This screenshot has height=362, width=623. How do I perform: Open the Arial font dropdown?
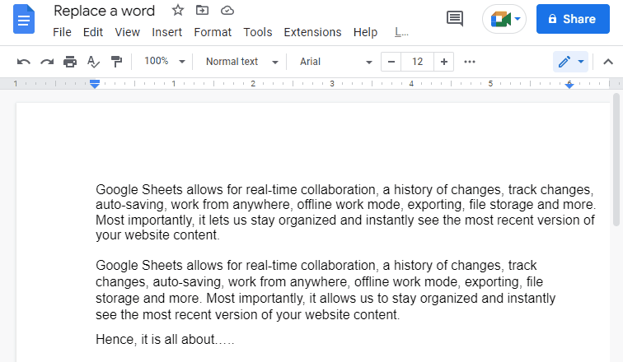tap(335, 62)
